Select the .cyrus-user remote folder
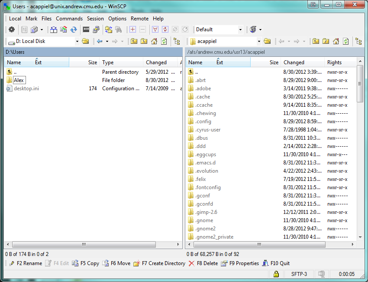This screenshot has width=368, height=282. tap(208, 130)
